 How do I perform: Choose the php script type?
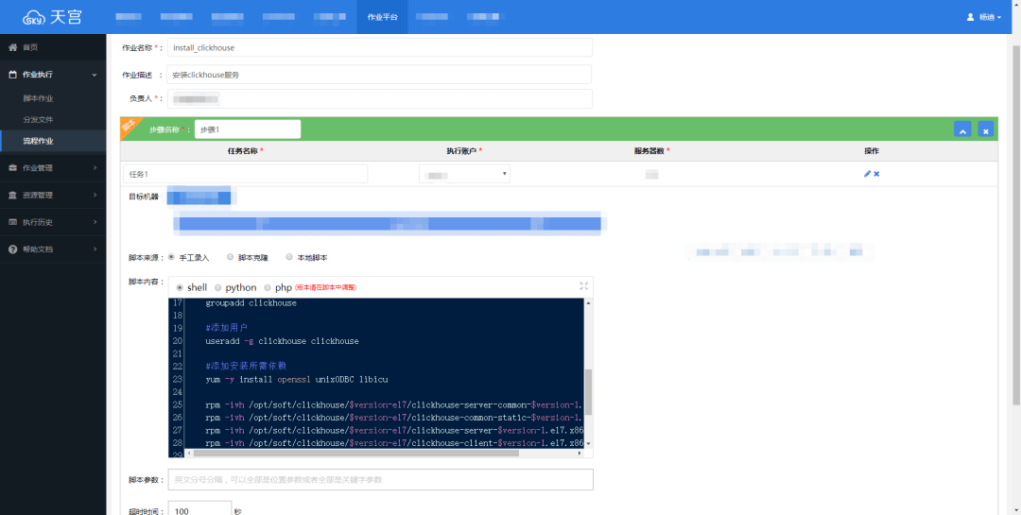tap(267, 287)
